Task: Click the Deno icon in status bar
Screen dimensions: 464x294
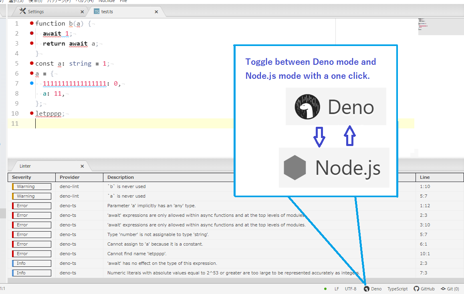Action: point(367,289)
